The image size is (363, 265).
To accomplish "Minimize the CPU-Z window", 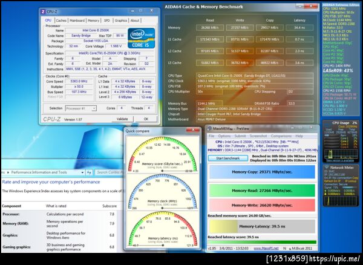I will pyautogui.click(x=133, y=11).
